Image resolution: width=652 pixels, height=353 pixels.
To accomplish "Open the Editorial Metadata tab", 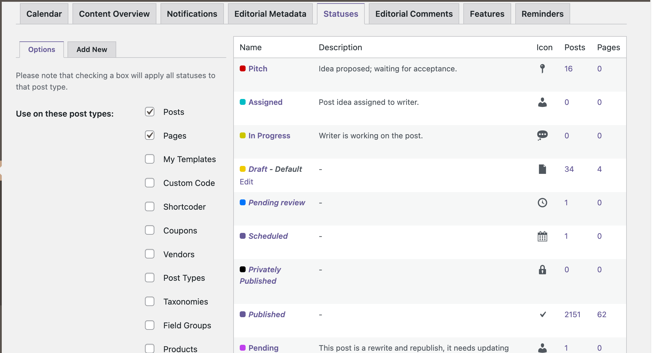I will coord(271,14).
